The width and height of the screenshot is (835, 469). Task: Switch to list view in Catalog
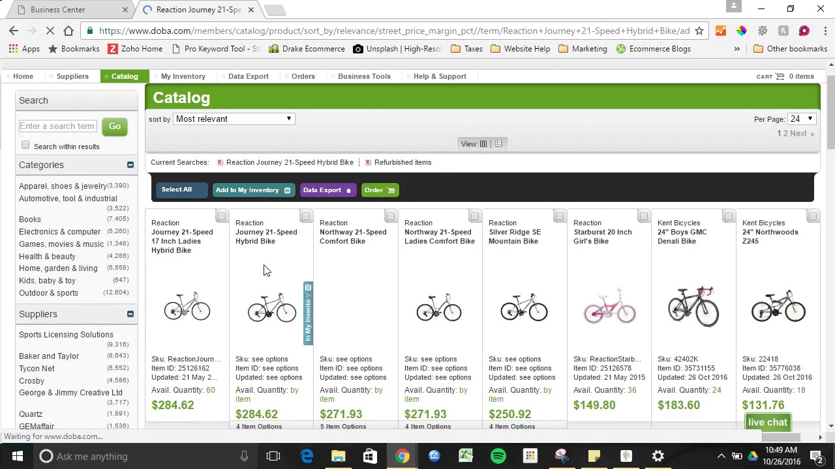498,144
